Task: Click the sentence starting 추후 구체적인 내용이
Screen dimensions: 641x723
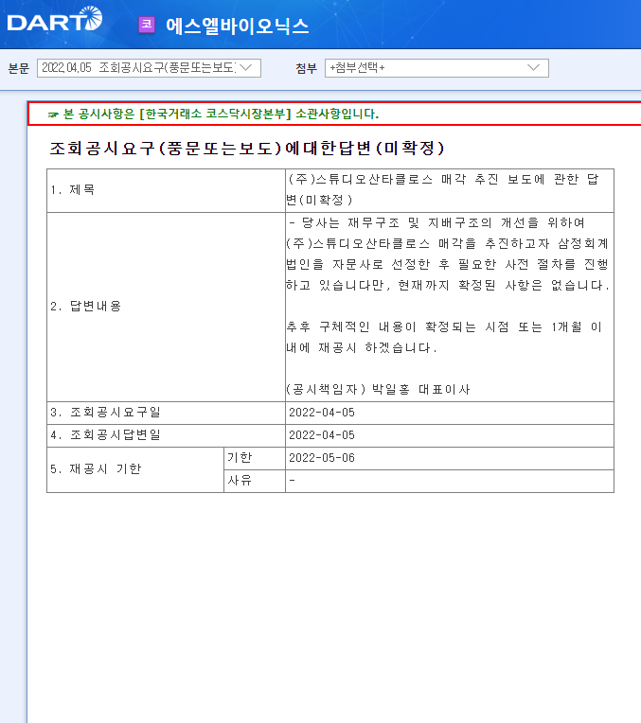Action: [444, 337]
